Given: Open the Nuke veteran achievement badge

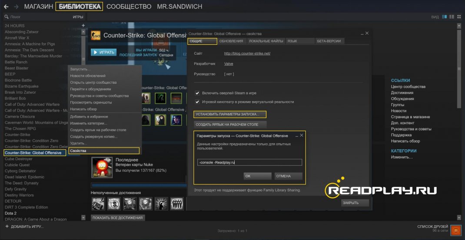Looking at the screenshot, I should pyautogui.click(x=102, y=168).
